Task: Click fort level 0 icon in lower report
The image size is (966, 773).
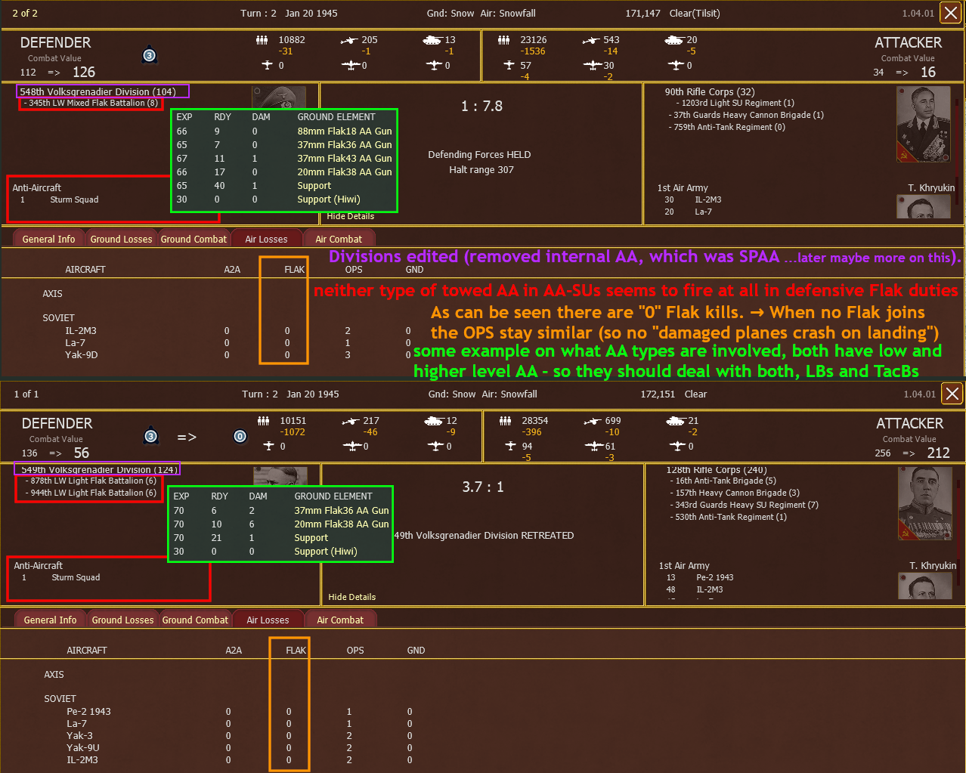Action: pos(240,436)
